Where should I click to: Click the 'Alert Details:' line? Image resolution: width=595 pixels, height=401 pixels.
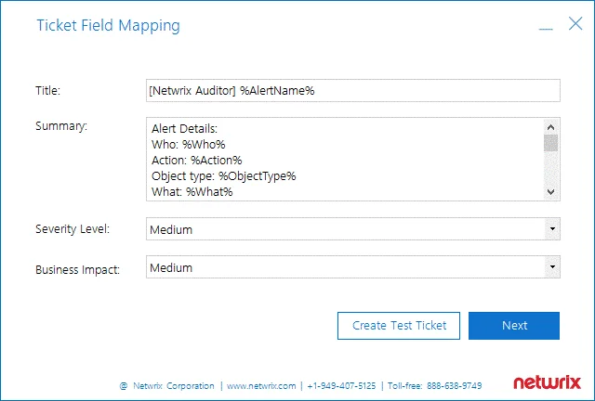tap(184, 129)
